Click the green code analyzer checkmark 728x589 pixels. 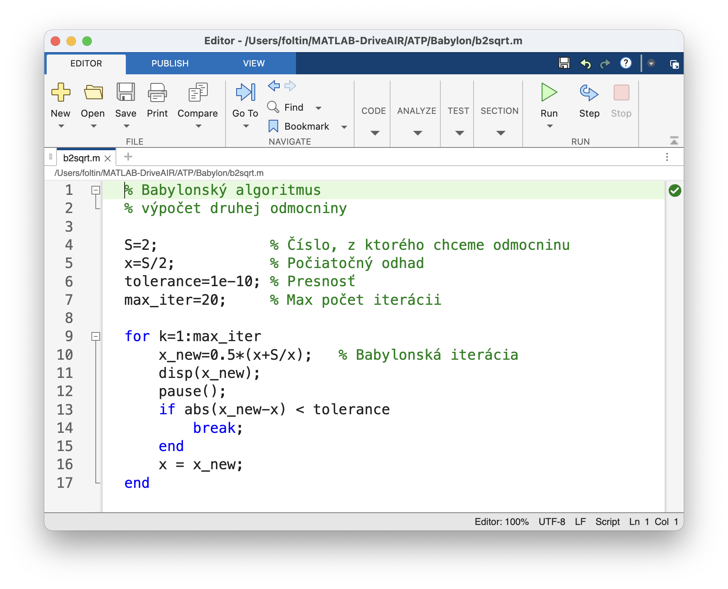click(675, 191)
